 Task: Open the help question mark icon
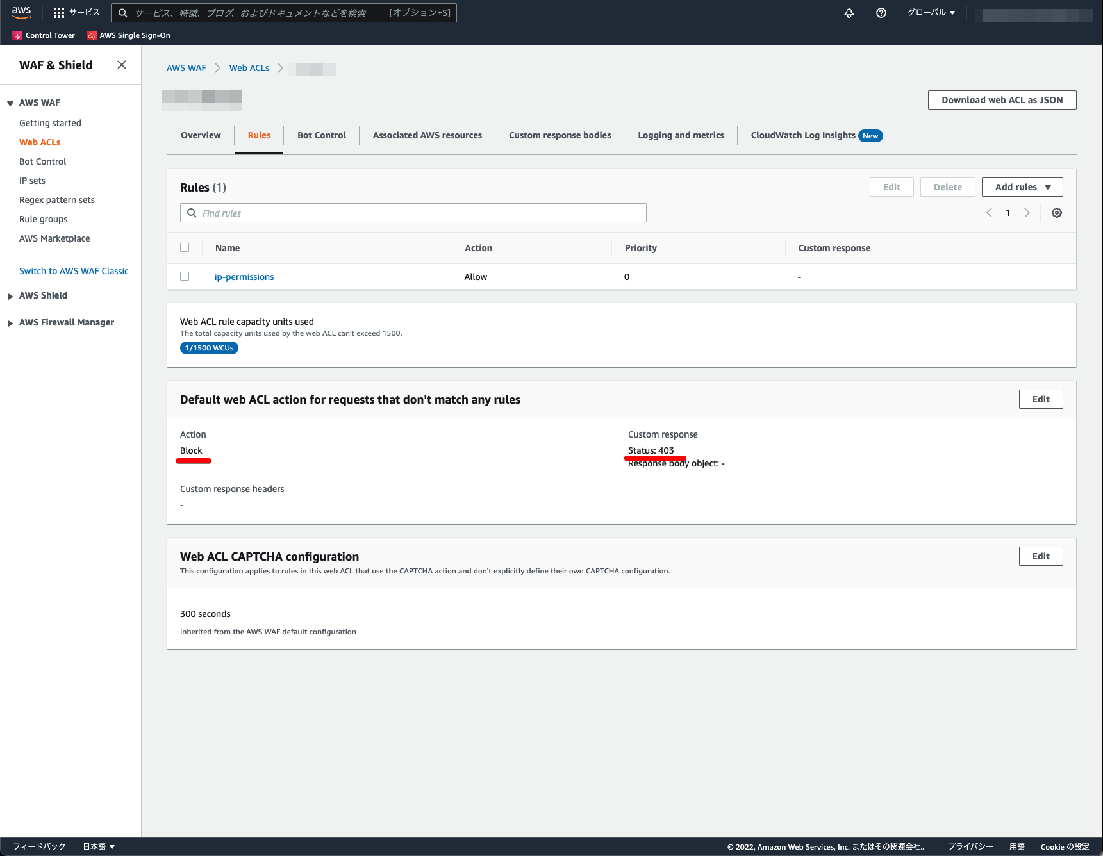[881, 12]
